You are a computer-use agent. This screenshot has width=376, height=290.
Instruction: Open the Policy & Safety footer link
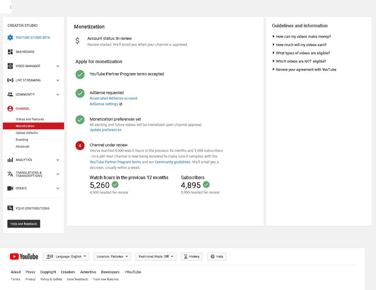(51, 279)
